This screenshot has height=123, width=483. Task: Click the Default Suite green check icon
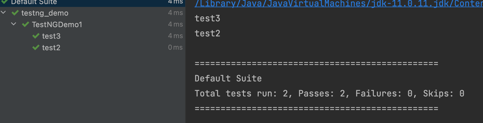5,2
